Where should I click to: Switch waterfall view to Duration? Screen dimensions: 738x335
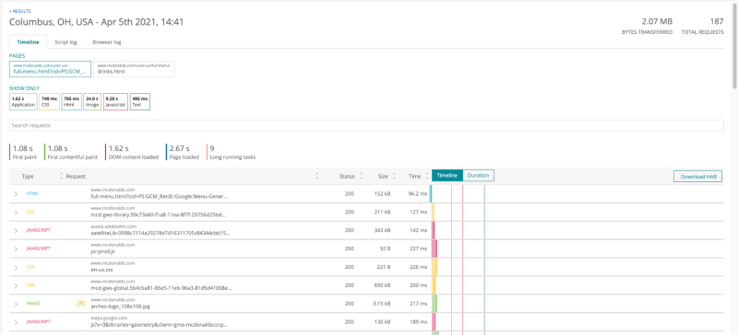pyautogui.click(x=478, y=175)
